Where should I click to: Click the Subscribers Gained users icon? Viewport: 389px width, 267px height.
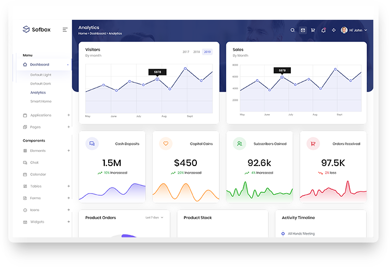(x=239, y=144)
